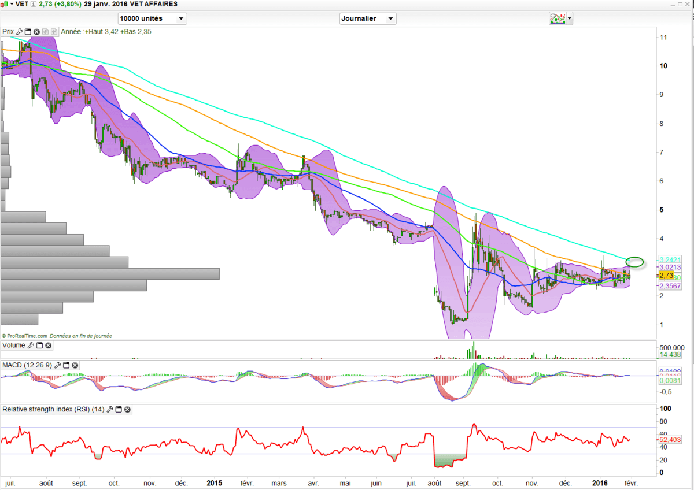Open the 10000 unités dropdown
Viewport: 694px width, 490px height.
[x=152, y=18]
